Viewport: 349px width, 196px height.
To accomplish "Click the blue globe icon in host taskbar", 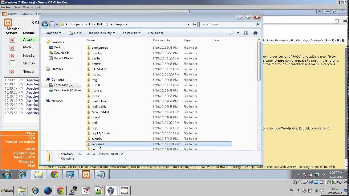I will pyautogui.click(x=48, y=191).
